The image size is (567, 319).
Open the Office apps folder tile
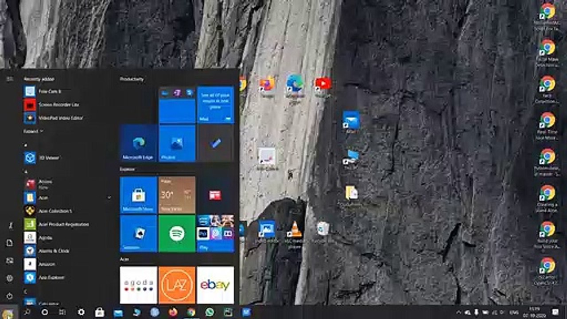click(x=177, y=105)
